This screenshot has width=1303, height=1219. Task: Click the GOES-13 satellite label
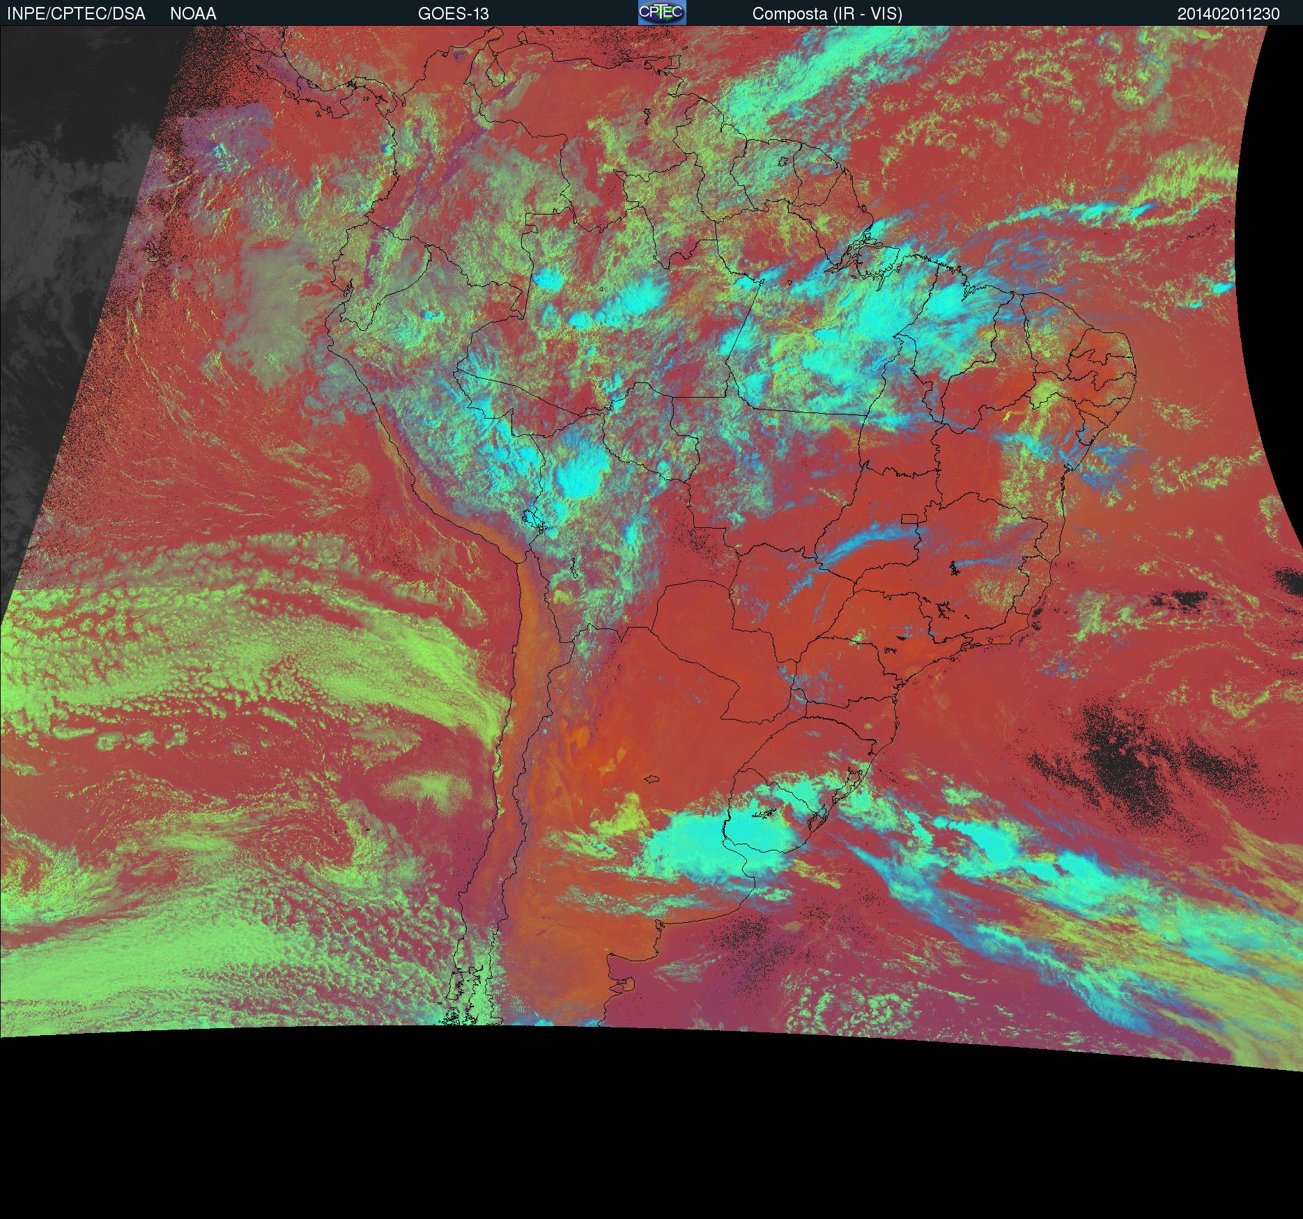click(453, 14)
